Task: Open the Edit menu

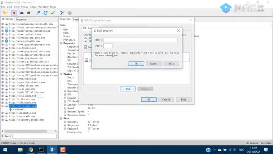Action: tap(9, 7)
